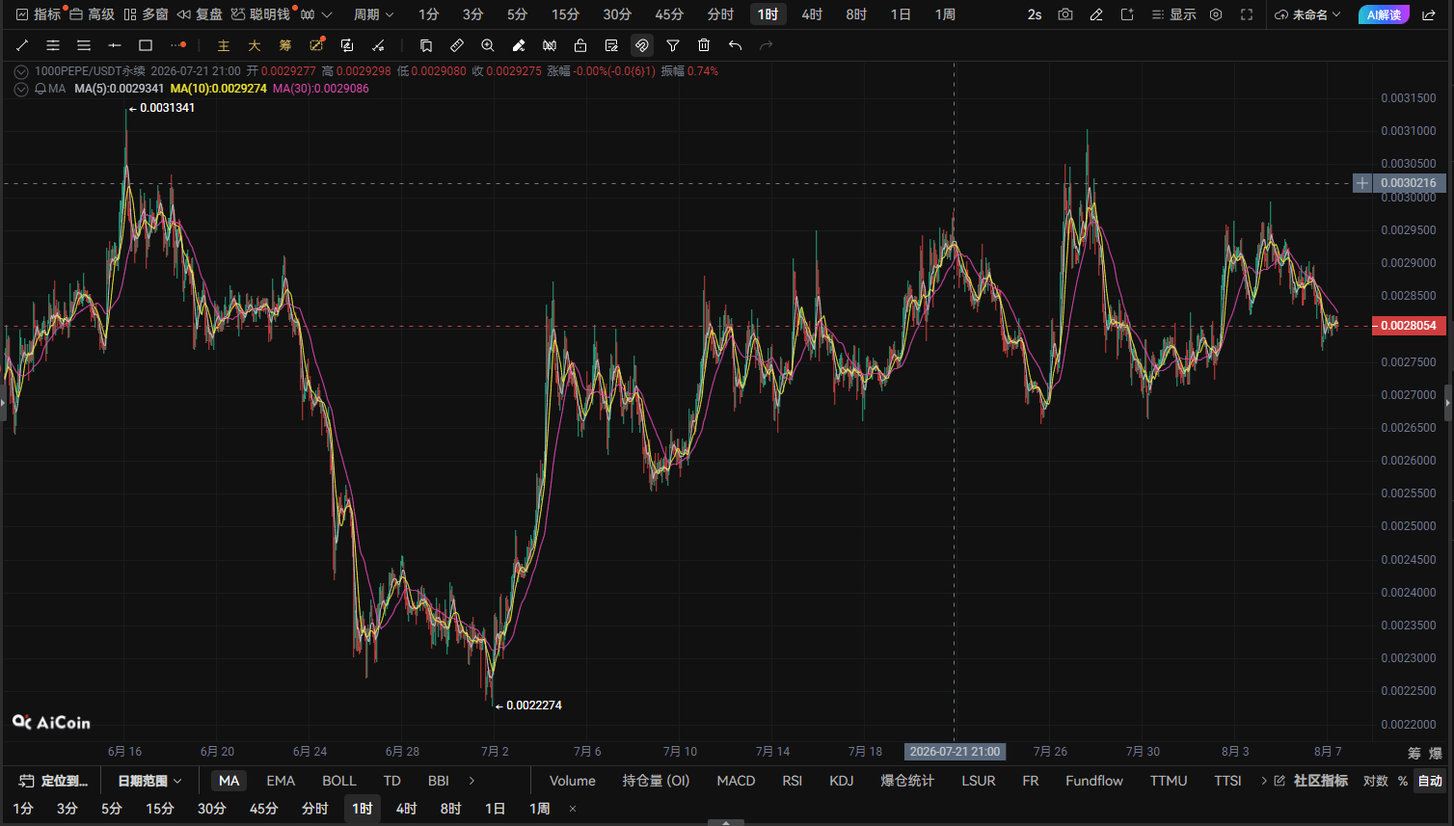Toggle 对数 logarithmic scale

point(1376,781)
